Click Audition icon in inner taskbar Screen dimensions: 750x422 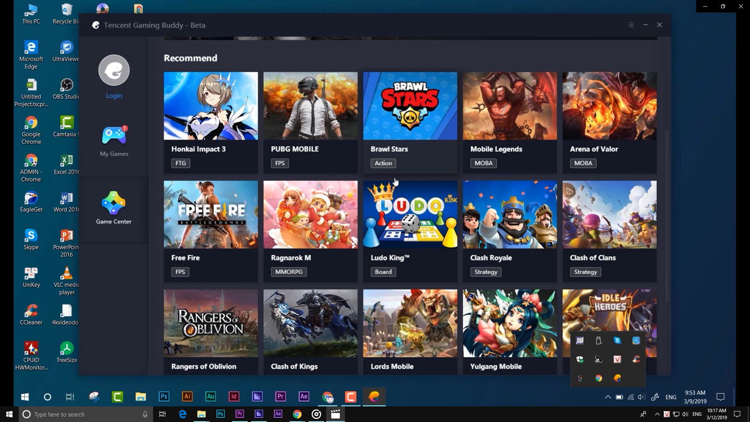pyautogui.click(x=211, y=397)
